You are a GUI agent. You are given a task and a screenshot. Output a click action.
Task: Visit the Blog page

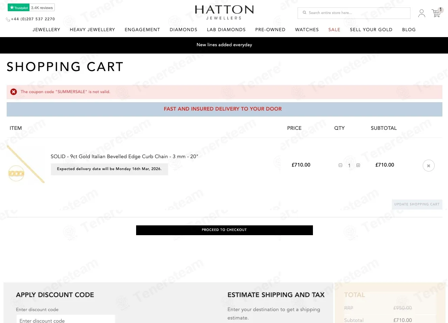pos(409,30)
